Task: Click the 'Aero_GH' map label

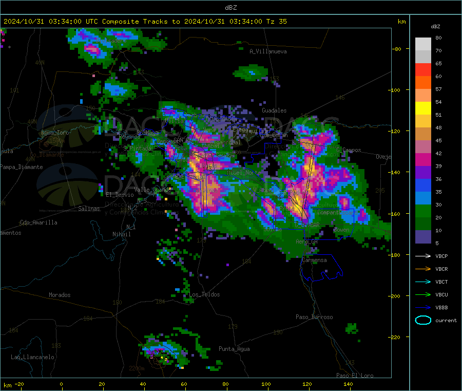Action: (x=307, y=242)
